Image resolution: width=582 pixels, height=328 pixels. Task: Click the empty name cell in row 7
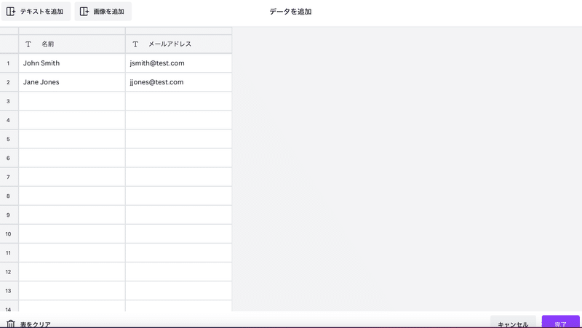[x=72, y=177]
